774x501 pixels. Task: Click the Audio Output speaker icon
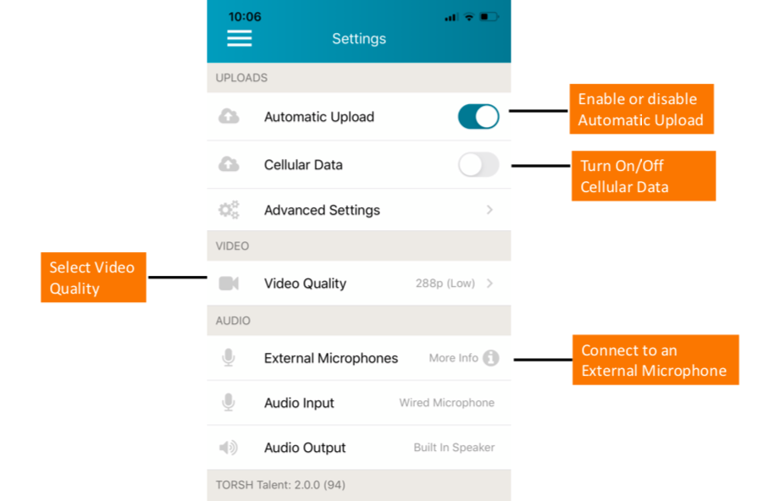[x=229, y=448]
